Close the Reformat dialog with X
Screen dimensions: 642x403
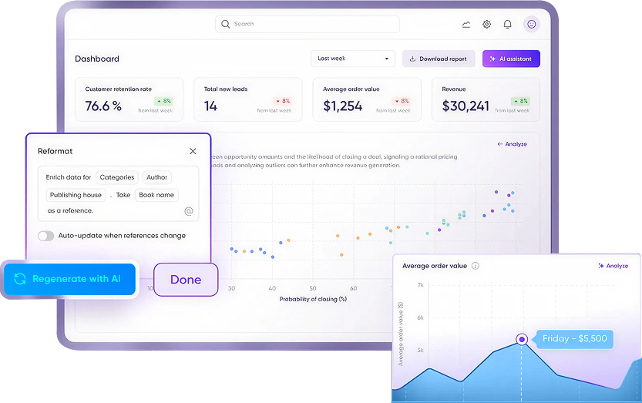click(x=193, y=151)
